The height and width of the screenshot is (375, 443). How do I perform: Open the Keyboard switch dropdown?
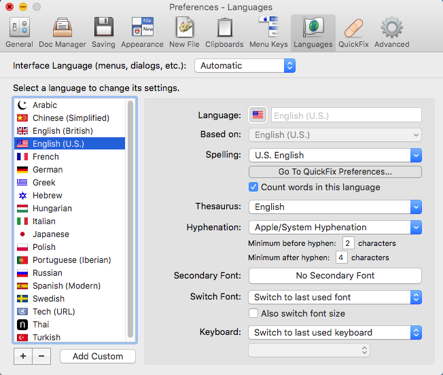tap(335, 333)
